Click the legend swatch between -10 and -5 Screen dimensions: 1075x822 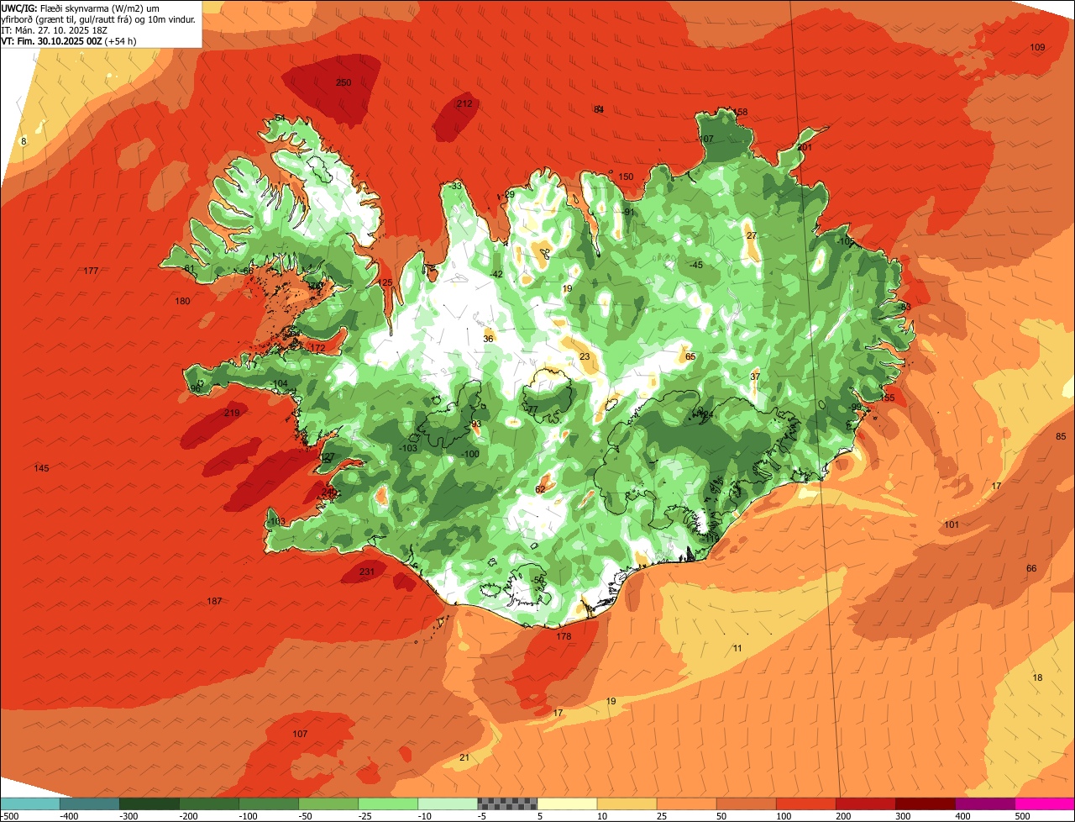pos(448,804)
